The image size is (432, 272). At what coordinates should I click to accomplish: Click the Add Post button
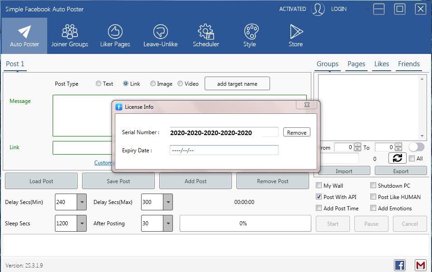click(196, 181)
